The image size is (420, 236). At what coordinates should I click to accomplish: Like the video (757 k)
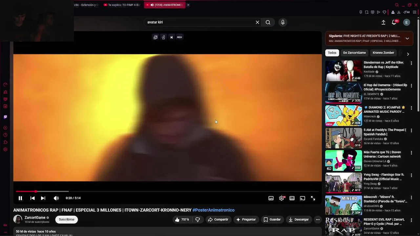pyautogui.click(x=182, y=220)
